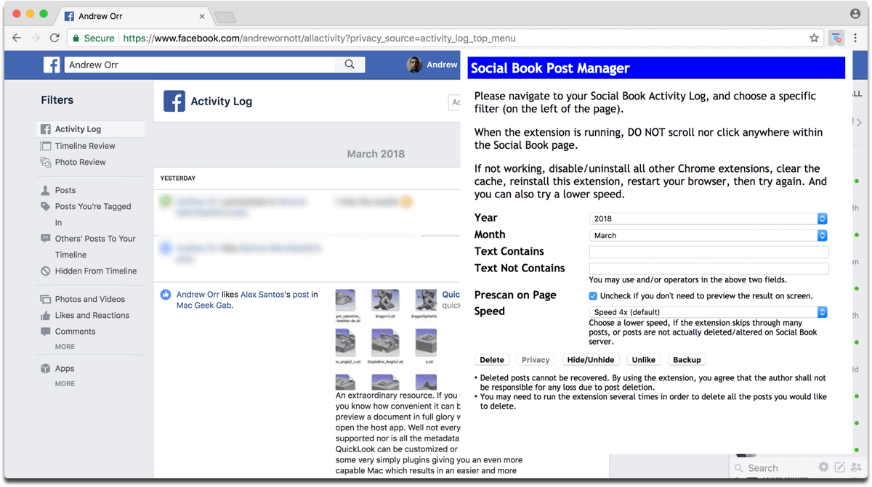Close the Andrew Orr browser tab

tap(203, 16)
